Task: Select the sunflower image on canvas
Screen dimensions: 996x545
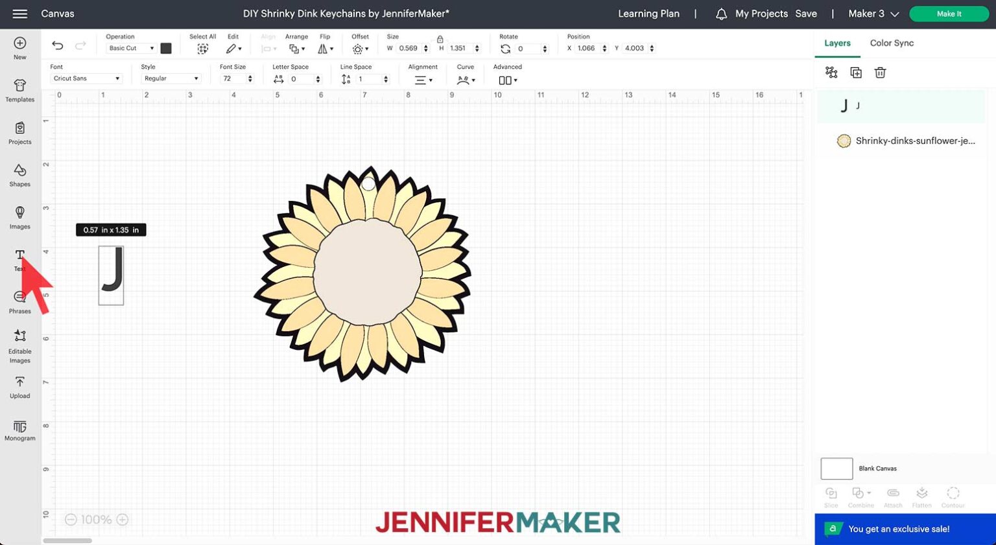Action: 362,273
